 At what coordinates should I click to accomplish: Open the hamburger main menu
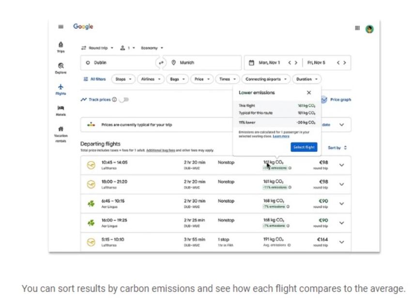[x=61, y=27]
